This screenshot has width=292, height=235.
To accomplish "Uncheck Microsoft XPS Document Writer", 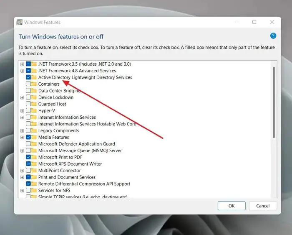I will pos(28,163).
